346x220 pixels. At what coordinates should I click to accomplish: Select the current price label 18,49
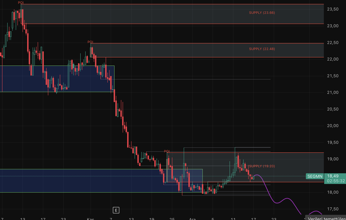pos(333,176)
